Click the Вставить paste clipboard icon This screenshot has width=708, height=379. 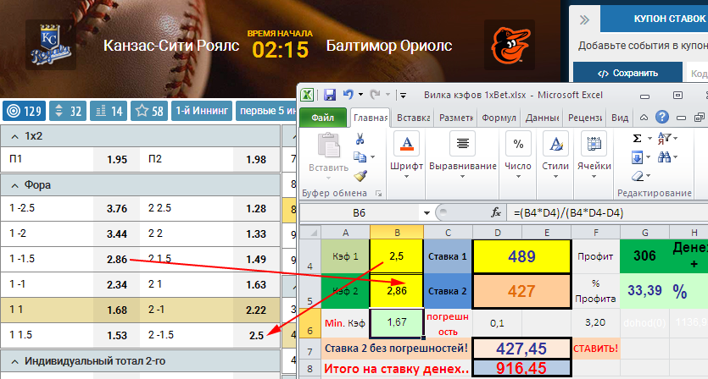(x=329, y=146)
